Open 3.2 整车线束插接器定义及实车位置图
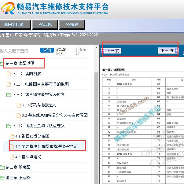Image resolution: width=184 pixels, height=184 pixels. pos(55,115)
